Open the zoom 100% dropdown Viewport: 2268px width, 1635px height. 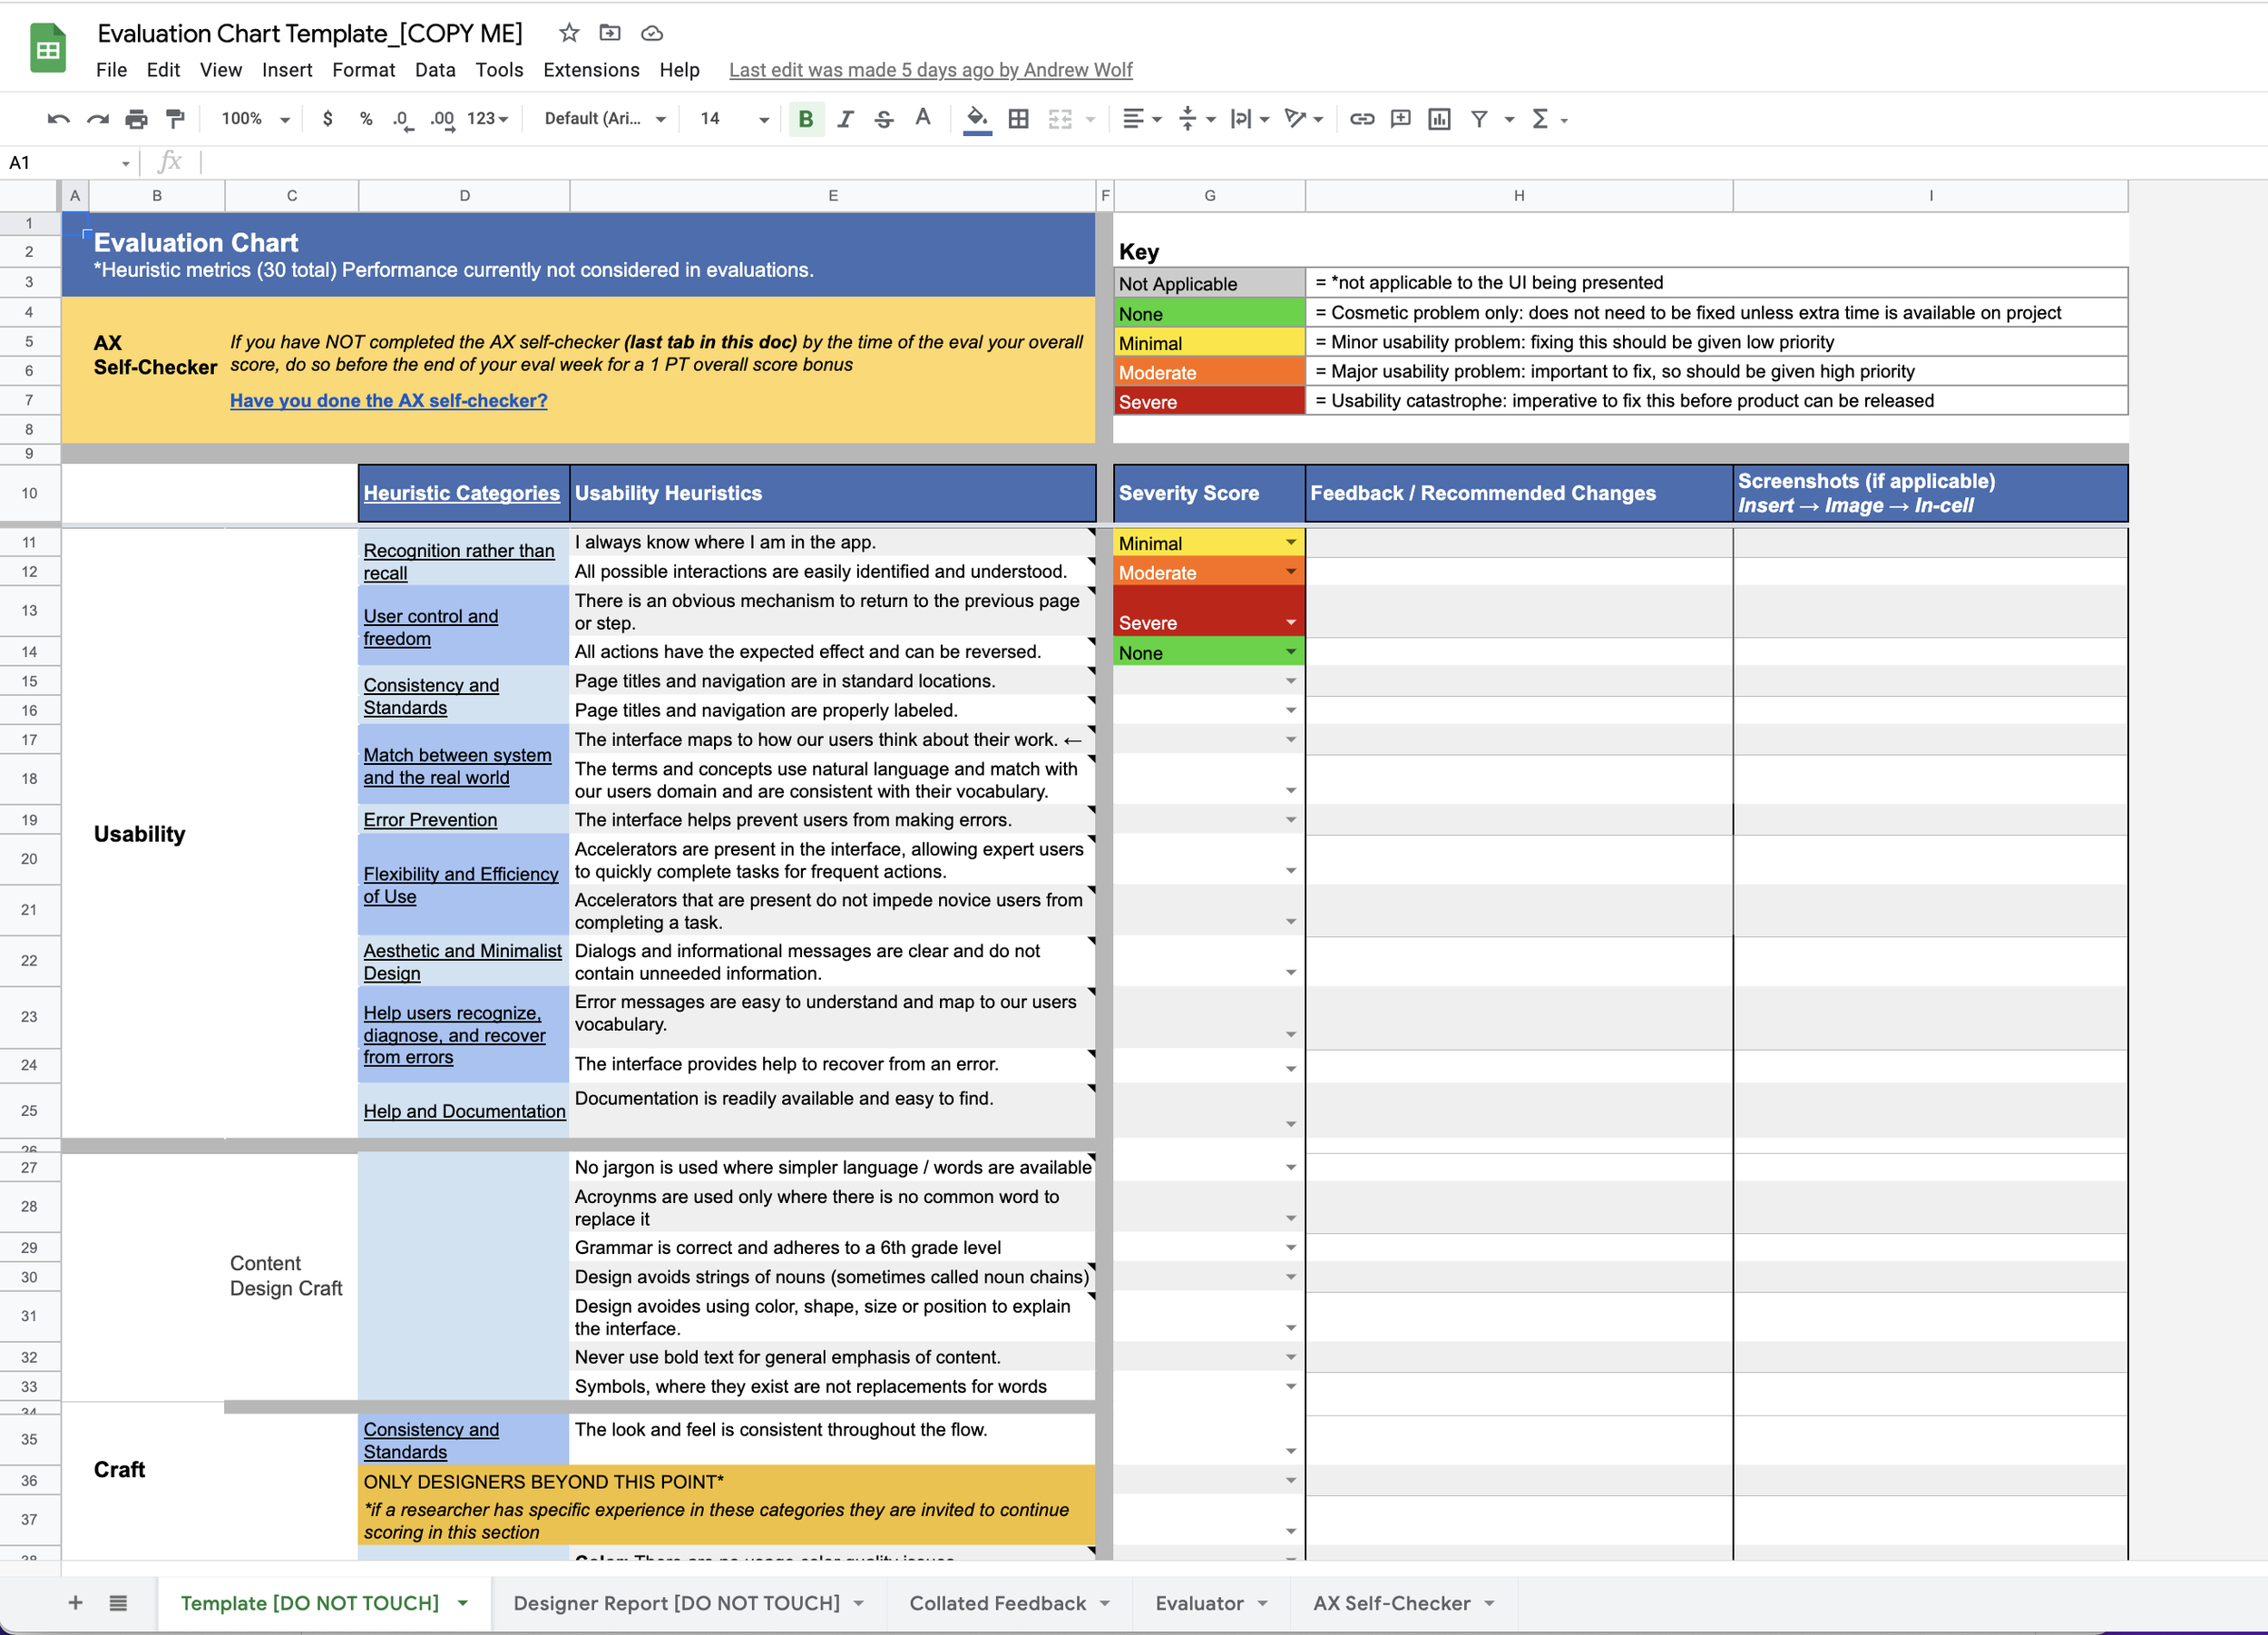pos(284,120)
